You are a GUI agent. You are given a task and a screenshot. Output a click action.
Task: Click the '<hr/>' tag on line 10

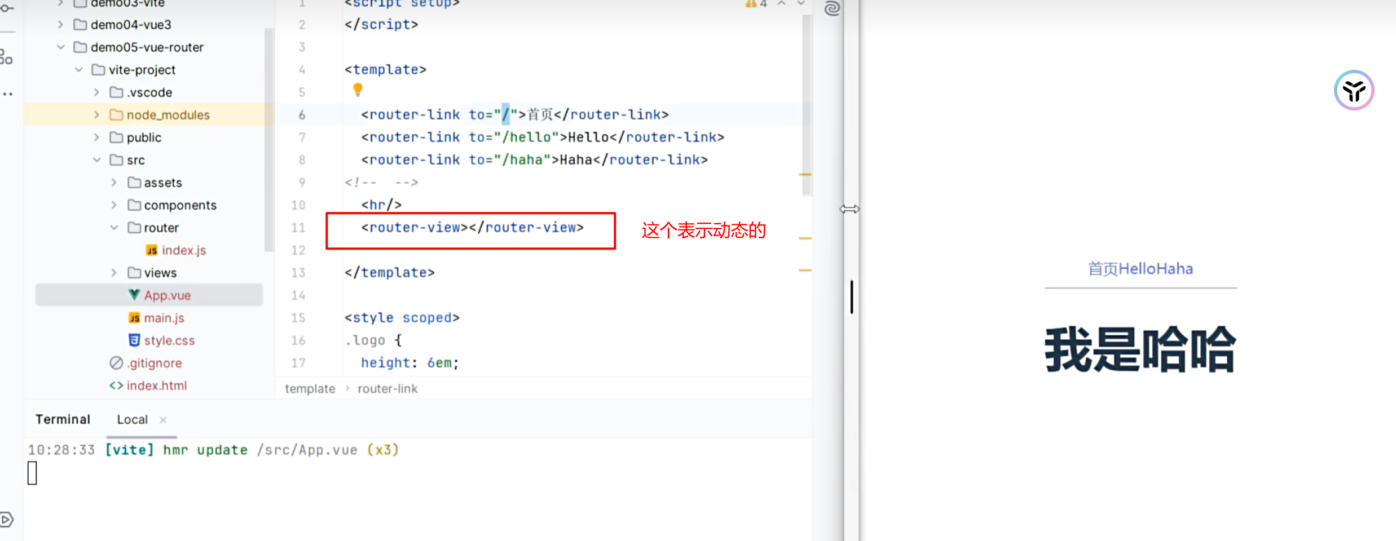381,205
